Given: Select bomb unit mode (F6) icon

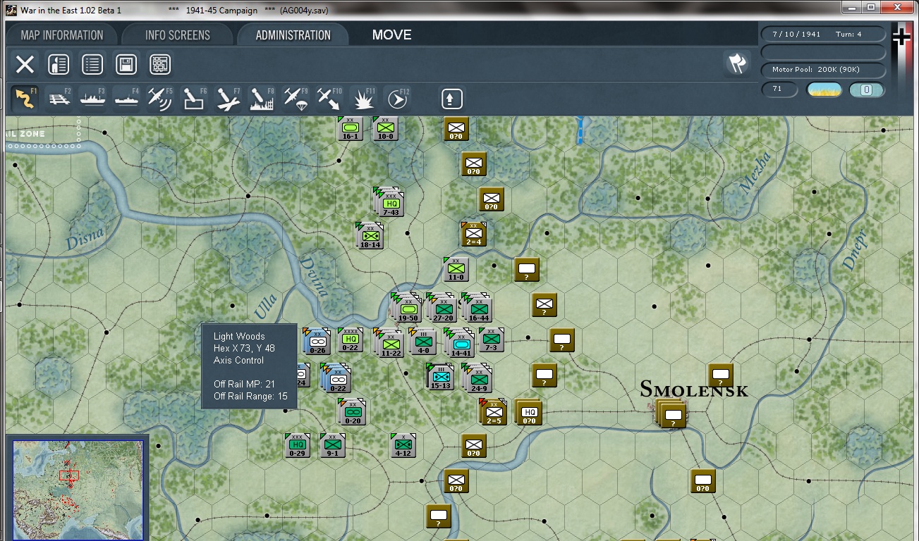Looking at the screenshot, I should coord(195,99).
